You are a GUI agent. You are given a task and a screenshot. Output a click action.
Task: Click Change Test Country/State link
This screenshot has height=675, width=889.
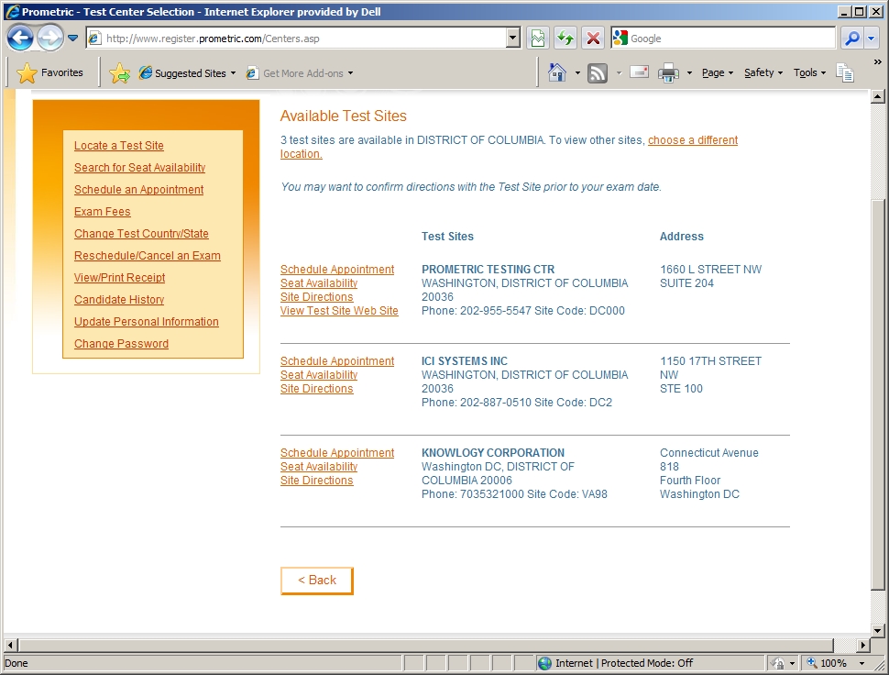141,234
